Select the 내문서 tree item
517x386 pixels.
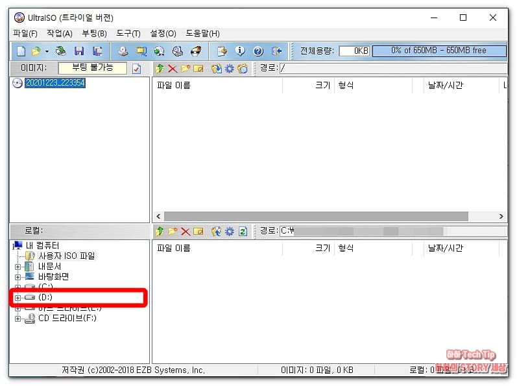(x=49, y=267)
